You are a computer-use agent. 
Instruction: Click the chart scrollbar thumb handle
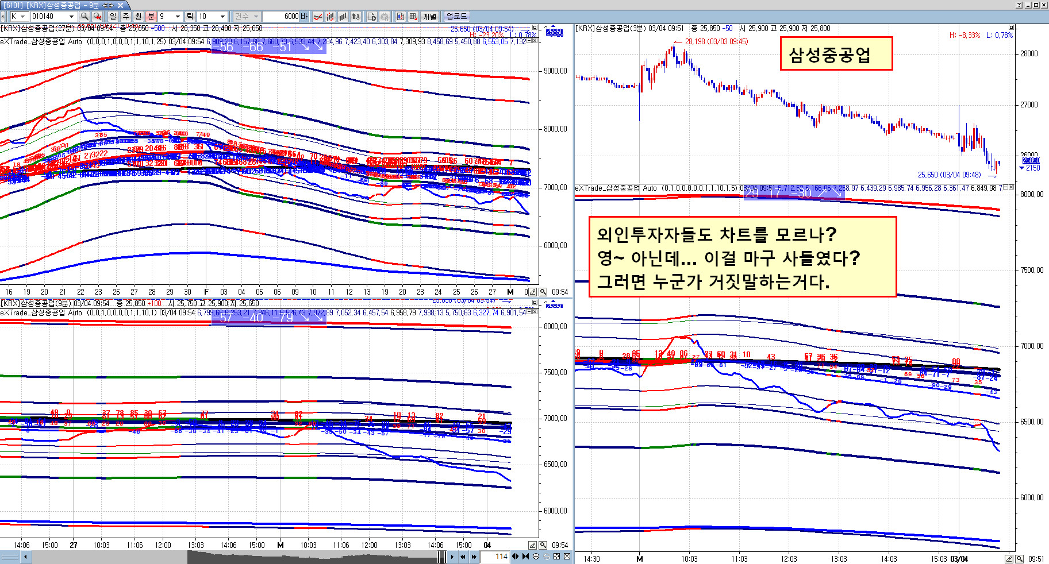pos(441,557)
